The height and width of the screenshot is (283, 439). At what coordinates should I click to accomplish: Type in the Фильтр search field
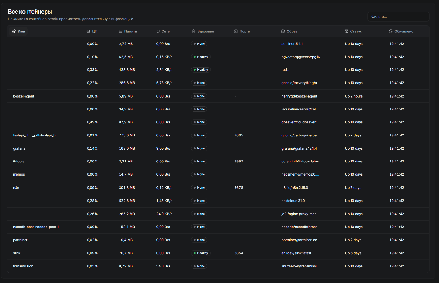(398, 17)
